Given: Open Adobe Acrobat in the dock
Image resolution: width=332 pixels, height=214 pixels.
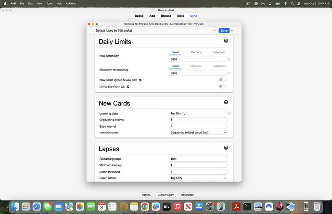Looking at the screenshot, I should coord(236,207).
